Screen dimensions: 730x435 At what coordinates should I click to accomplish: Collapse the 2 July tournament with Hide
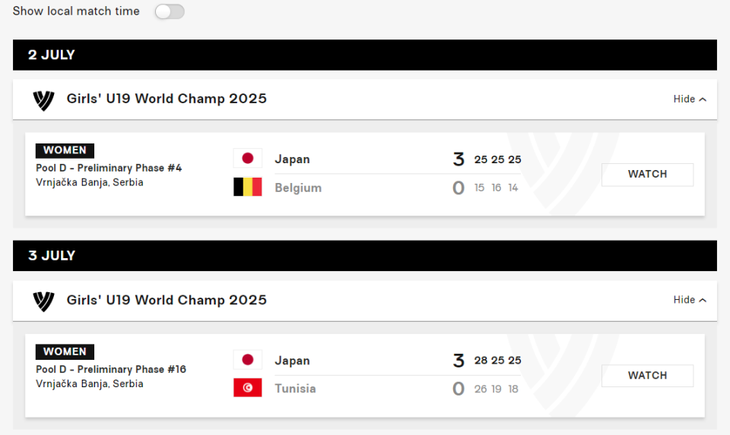[x=690, y=99]
